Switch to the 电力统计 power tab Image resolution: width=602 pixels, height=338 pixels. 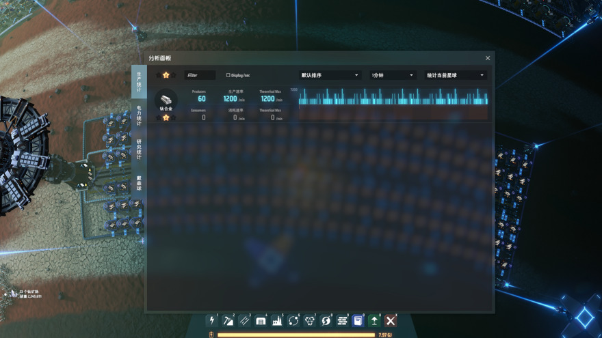point(138,115)
